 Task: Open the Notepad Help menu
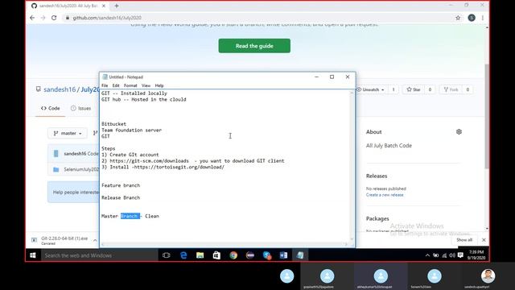pos(159,85)
